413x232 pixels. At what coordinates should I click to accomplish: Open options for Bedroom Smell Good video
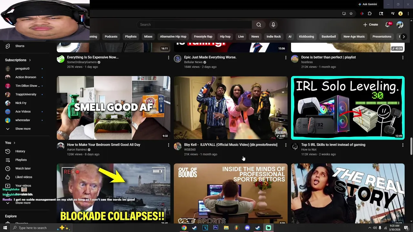click(x=168, y=145)
